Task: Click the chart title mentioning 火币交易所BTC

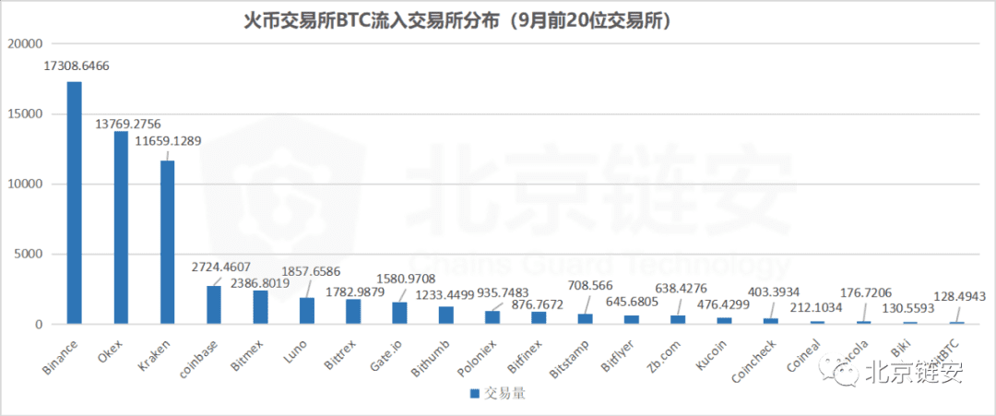Action: click(460, 21)
